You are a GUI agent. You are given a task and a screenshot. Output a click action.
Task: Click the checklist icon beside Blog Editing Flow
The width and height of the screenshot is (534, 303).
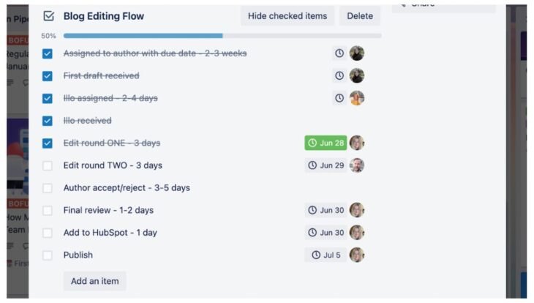pos(48,16)
